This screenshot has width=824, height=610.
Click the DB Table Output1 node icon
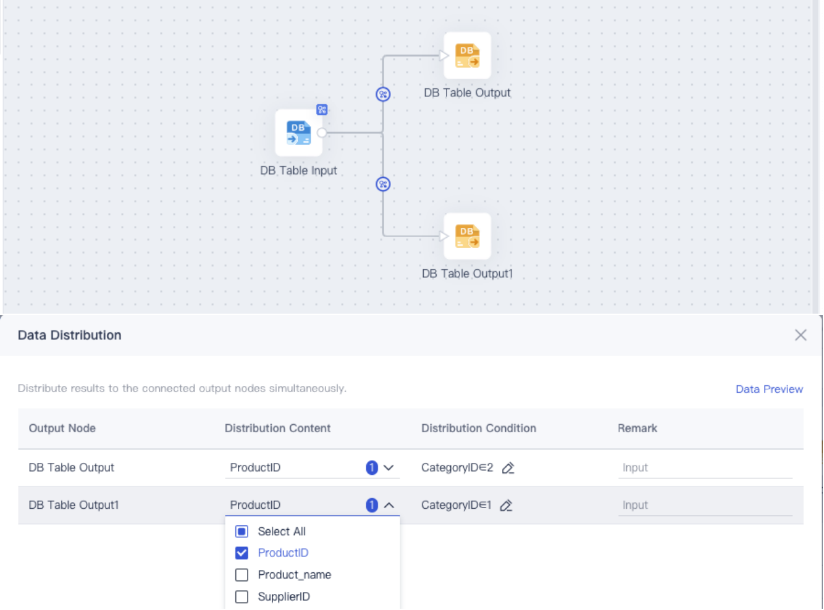(468, 236)
